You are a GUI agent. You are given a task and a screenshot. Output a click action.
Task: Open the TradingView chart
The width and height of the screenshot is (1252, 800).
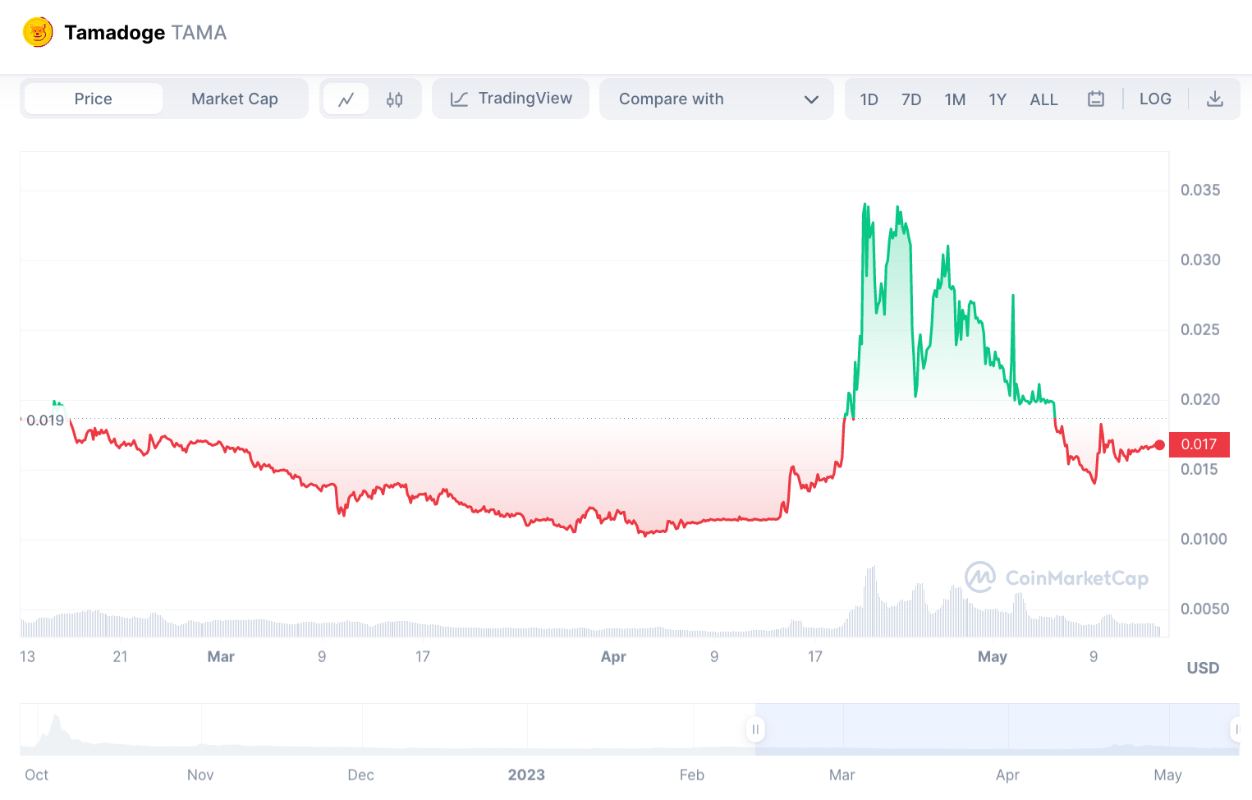pyautogui.click(x=511, y=99)
